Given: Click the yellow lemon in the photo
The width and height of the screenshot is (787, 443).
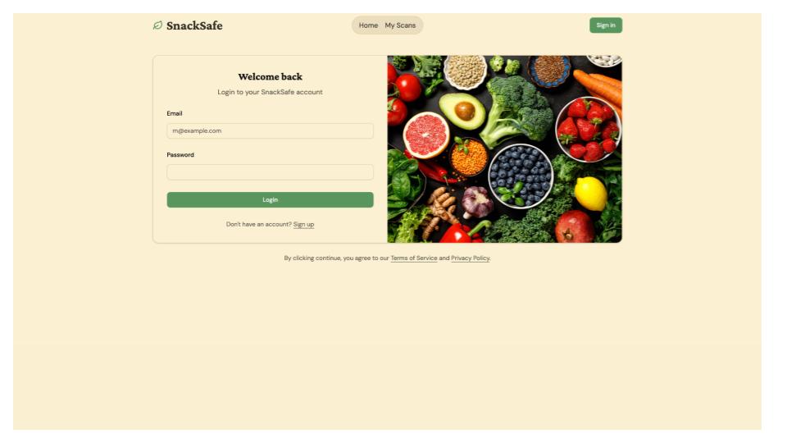Looking at the screenshot, I should click(x=591, y=194).
